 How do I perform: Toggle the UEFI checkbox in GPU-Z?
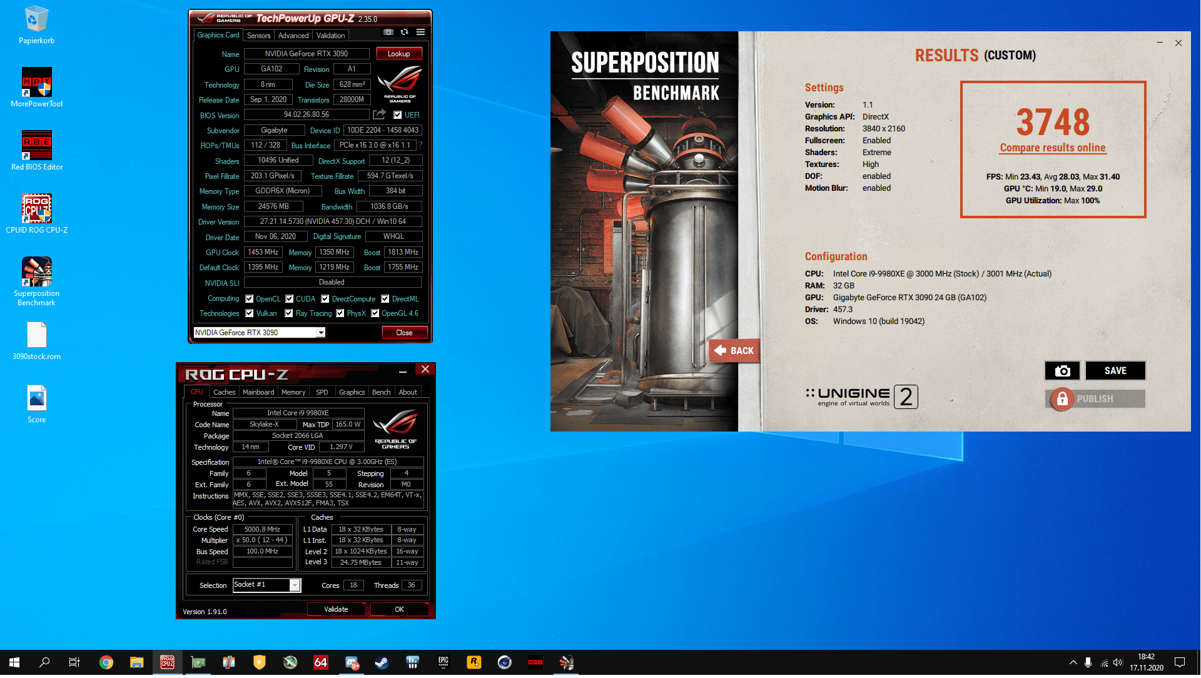coord(398,115)
